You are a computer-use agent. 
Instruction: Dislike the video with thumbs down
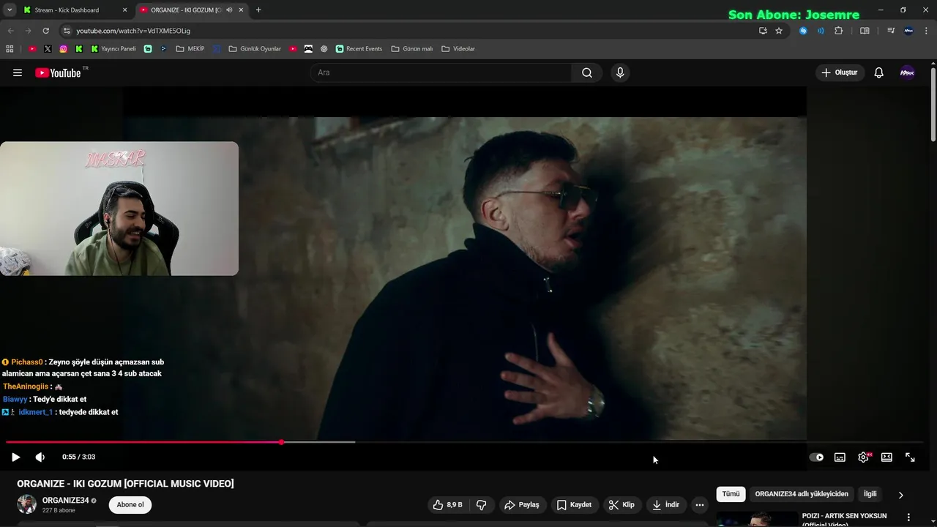tap(482, 504)
